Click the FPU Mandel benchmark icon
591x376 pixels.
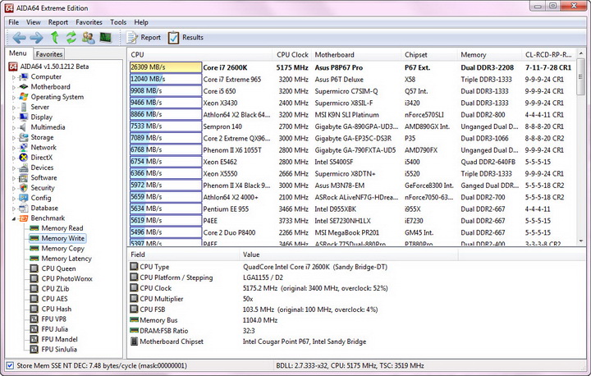click(34, 339)
